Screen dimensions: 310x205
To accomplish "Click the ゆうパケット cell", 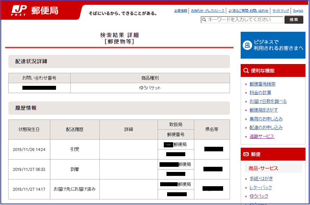I will click(x=150, y=88).
